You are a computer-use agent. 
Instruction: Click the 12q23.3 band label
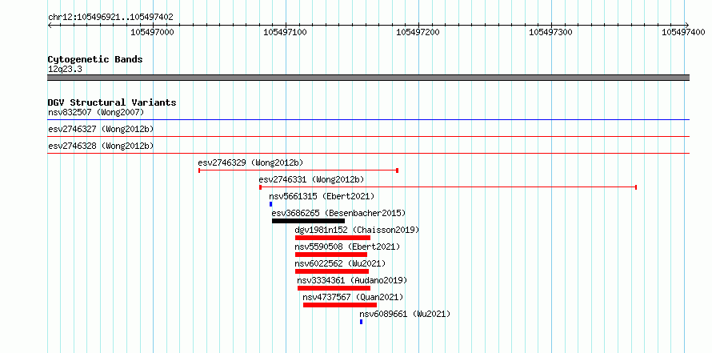click(65, 70)
